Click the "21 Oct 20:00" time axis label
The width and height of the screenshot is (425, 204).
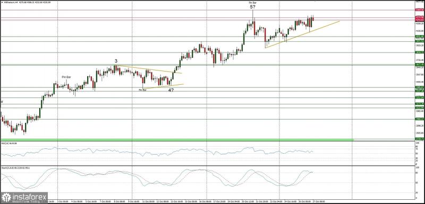point(262,201)
